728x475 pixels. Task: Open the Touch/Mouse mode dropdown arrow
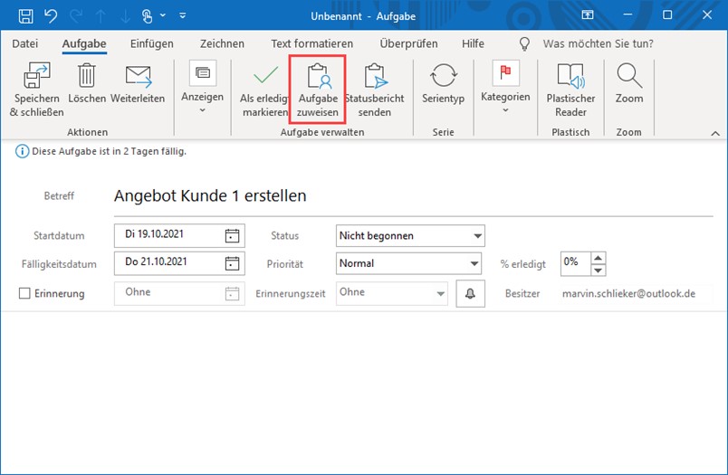(163, 15)
